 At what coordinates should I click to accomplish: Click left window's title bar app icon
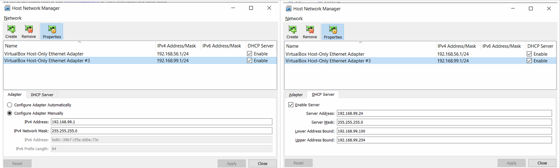click(7, 8)
